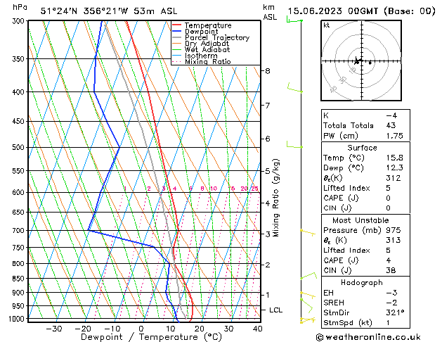Image resolution: width=442 pixels, height=342 pixels.
Task: Click the km ASL altitude axis label
Action: pos(270,12)
